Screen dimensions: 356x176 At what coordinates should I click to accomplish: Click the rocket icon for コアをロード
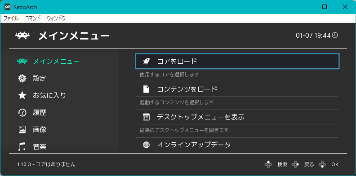tap(146, 61)
